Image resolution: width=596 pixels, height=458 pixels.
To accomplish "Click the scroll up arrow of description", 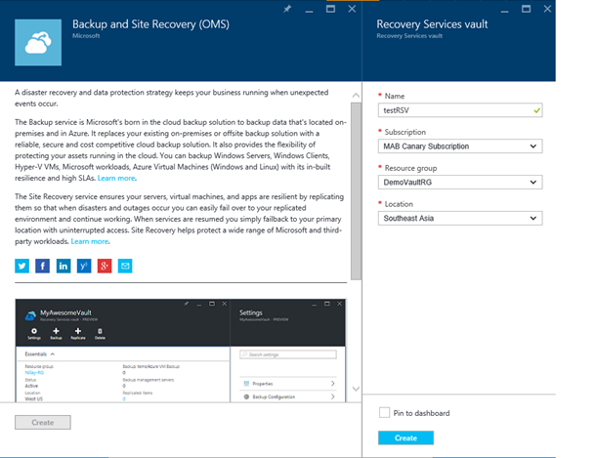I will click(x=356, y=96).
